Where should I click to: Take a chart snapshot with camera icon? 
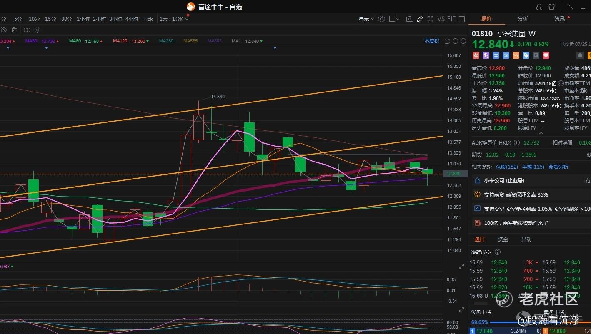pyautogui.click(x=410, y=19)
